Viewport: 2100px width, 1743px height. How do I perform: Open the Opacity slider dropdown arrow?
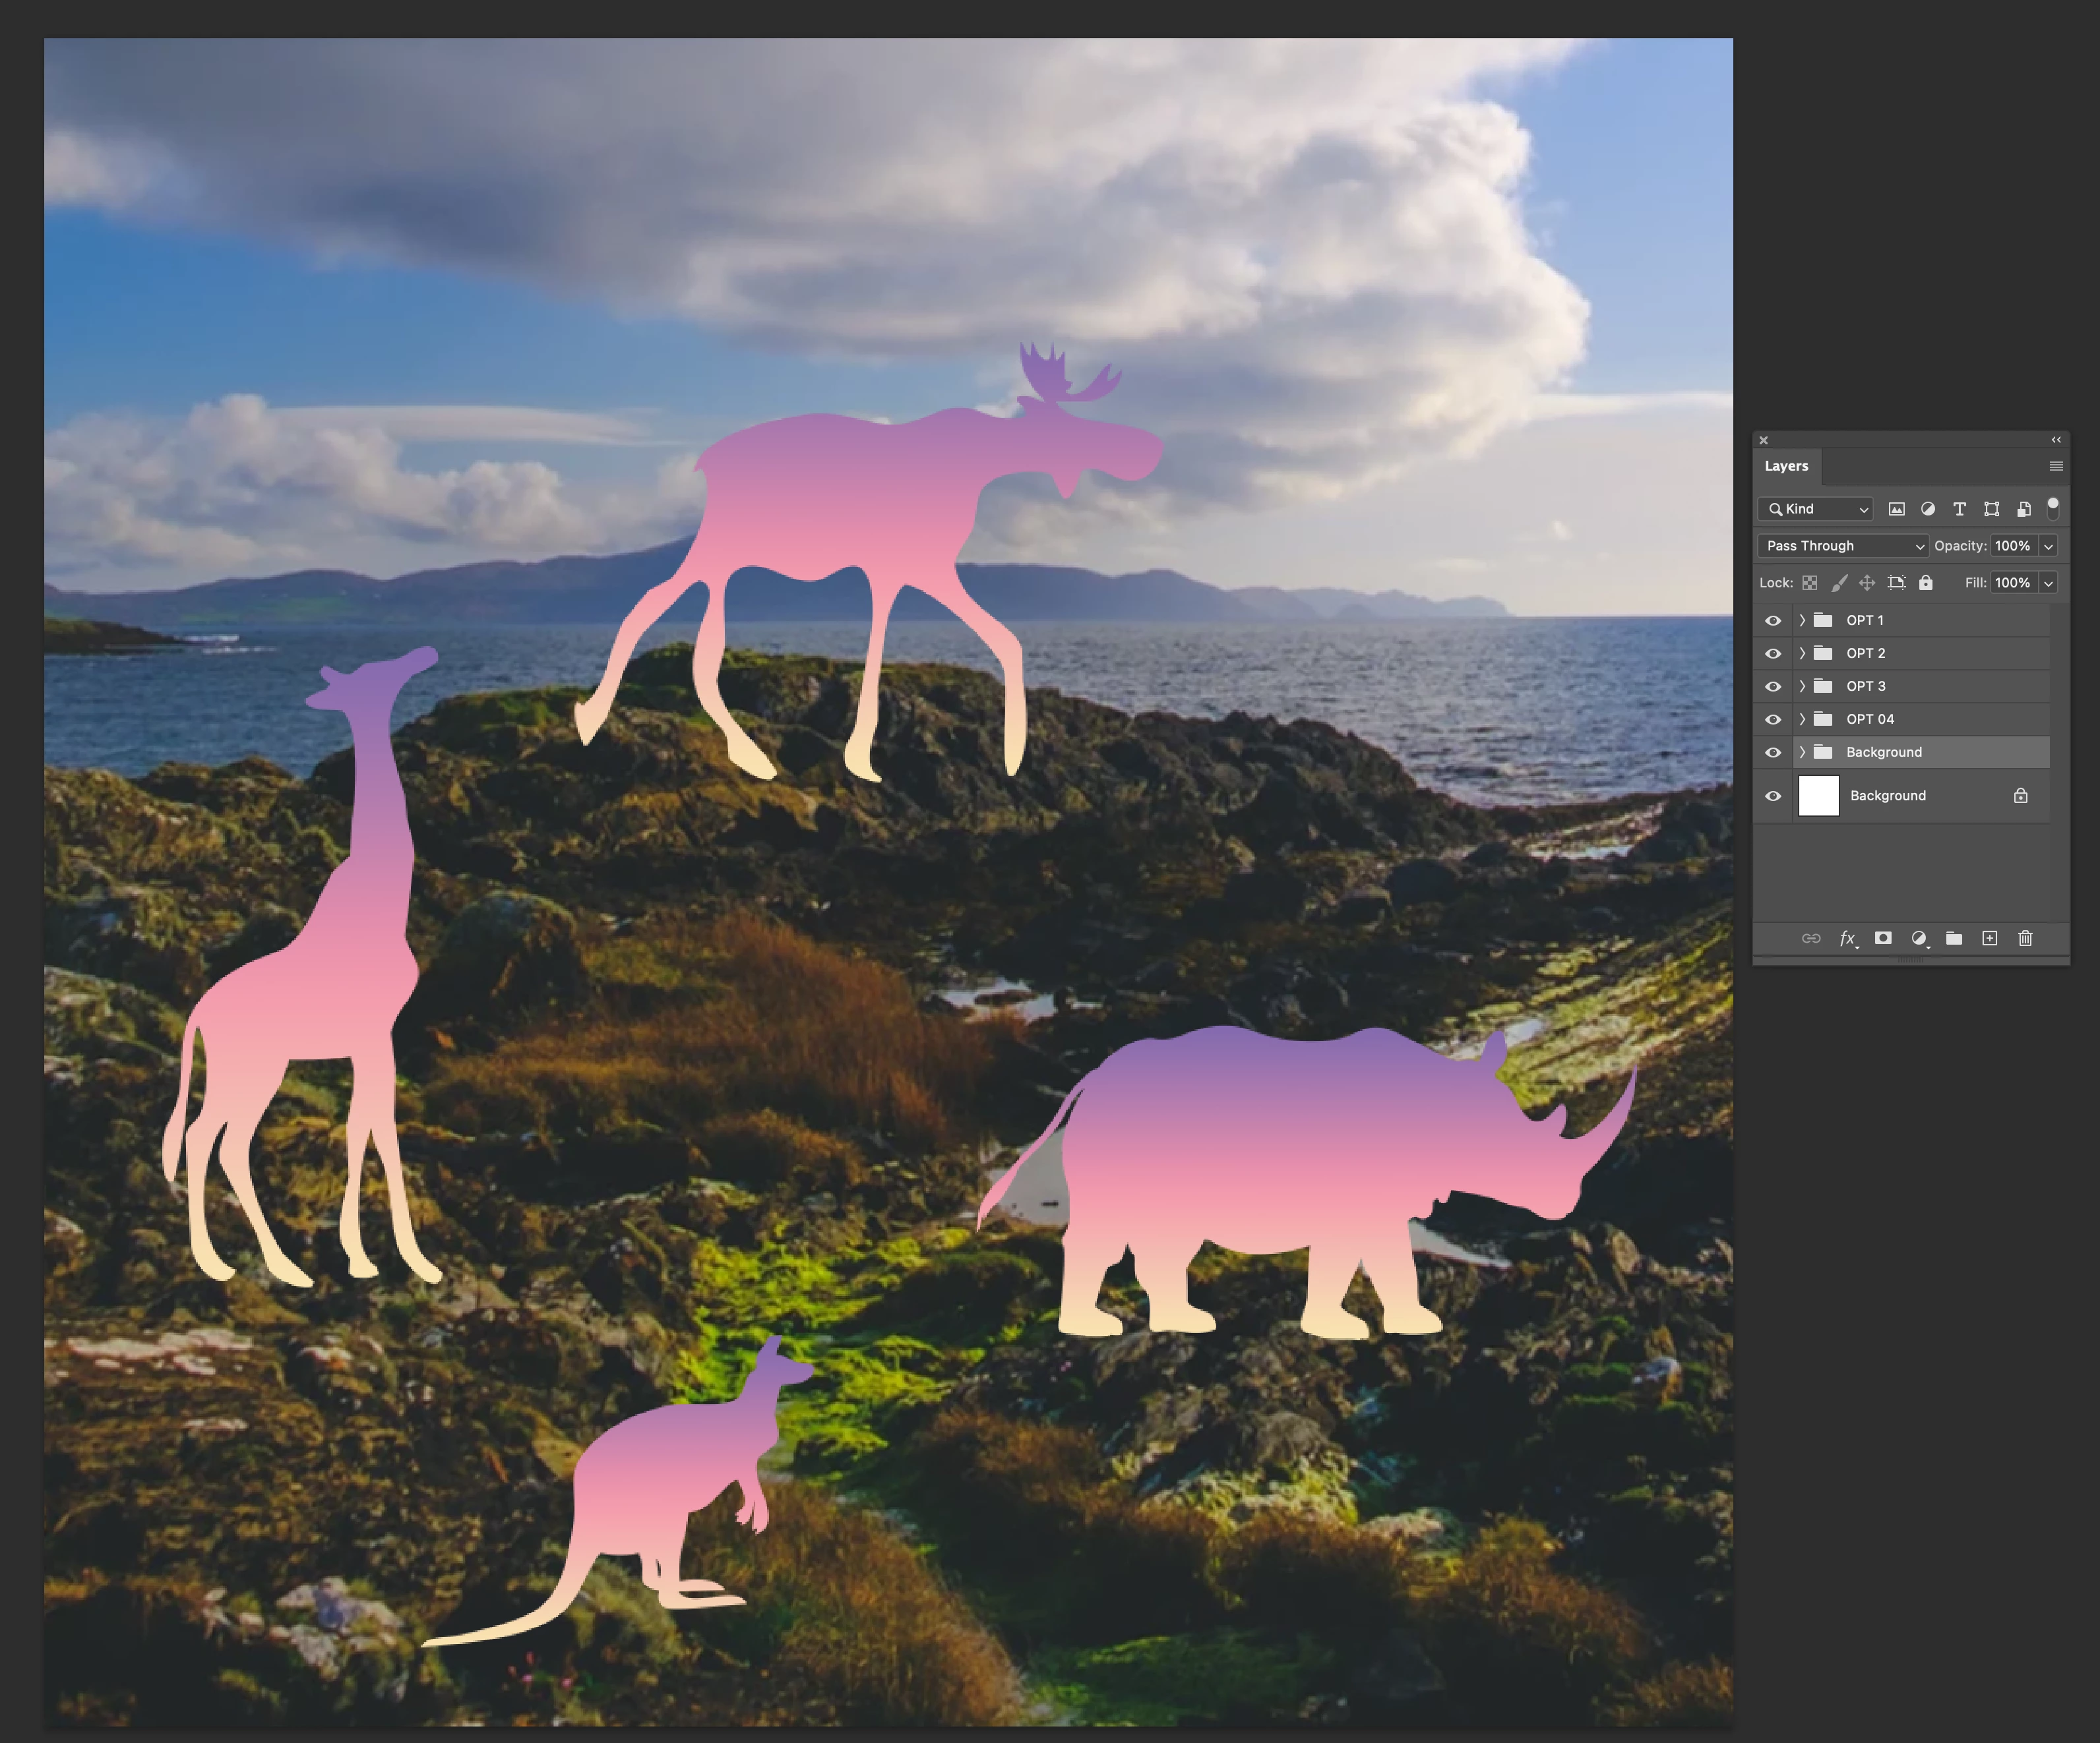point(2048,546)
